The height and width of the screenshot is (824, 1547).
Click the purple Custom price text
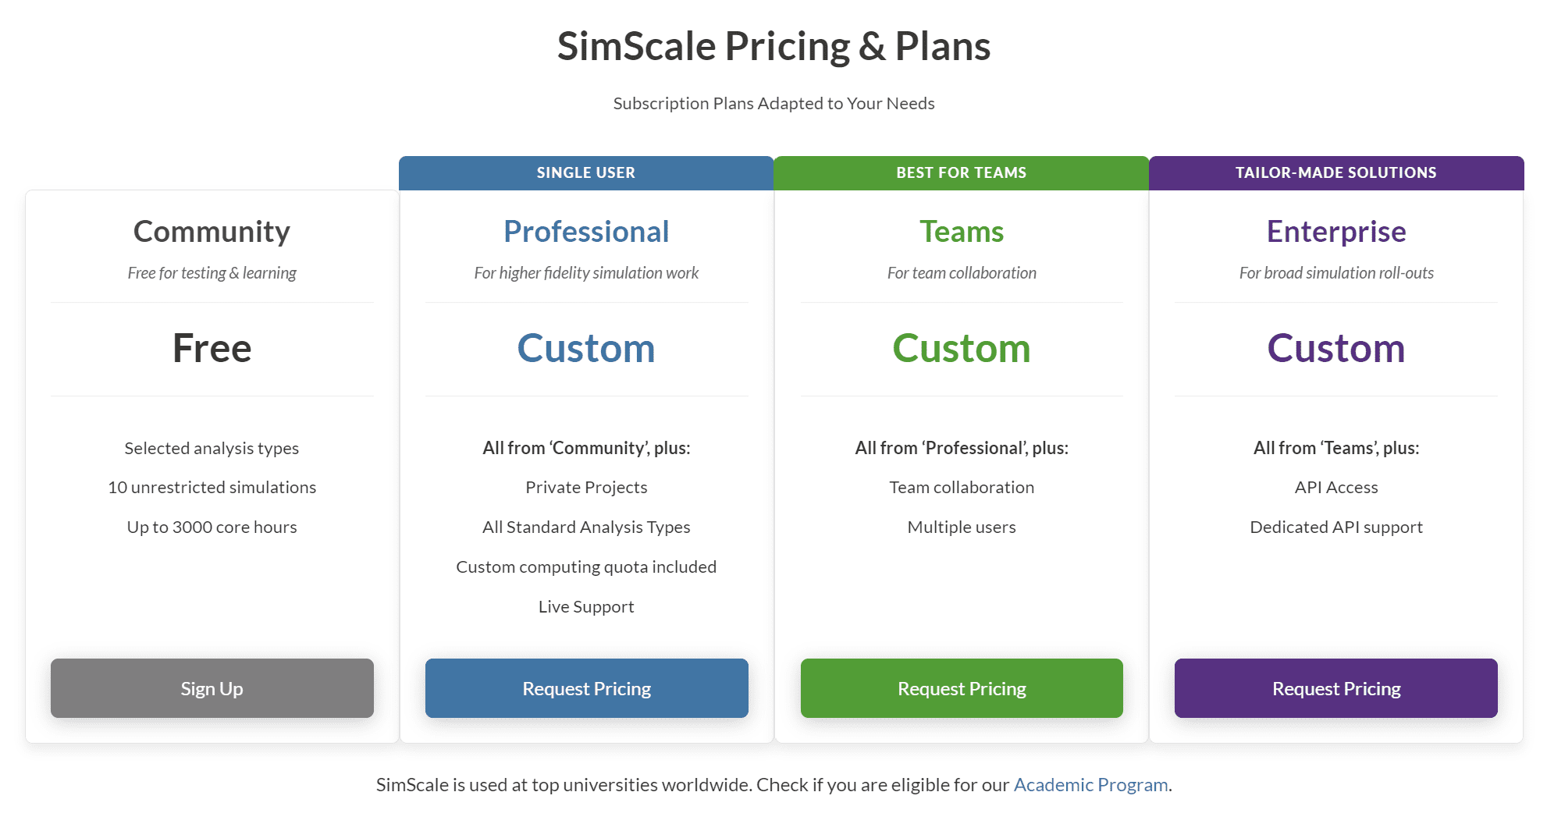tap(1335, 348)
